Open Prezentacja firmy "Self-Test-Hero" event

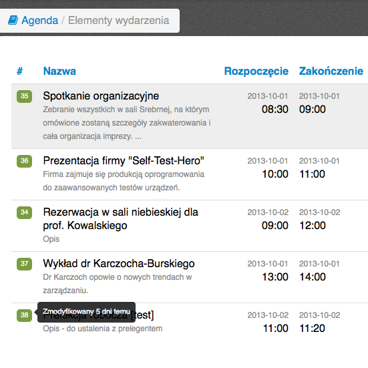124,161
